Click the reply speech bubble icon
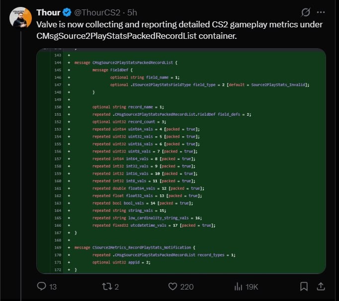The height and width of the screenshot is (301, 339). pos(42,286)
